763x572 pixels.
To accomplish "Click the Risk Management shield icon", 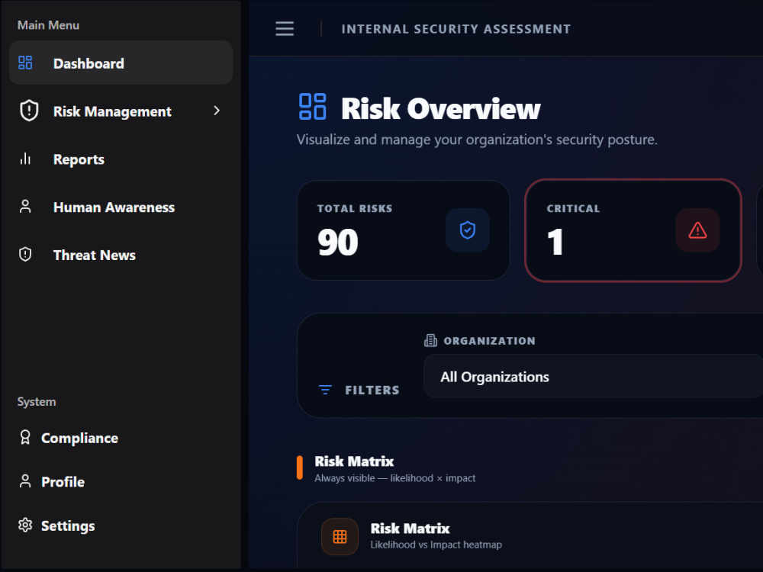I will [x=29, y=111].
